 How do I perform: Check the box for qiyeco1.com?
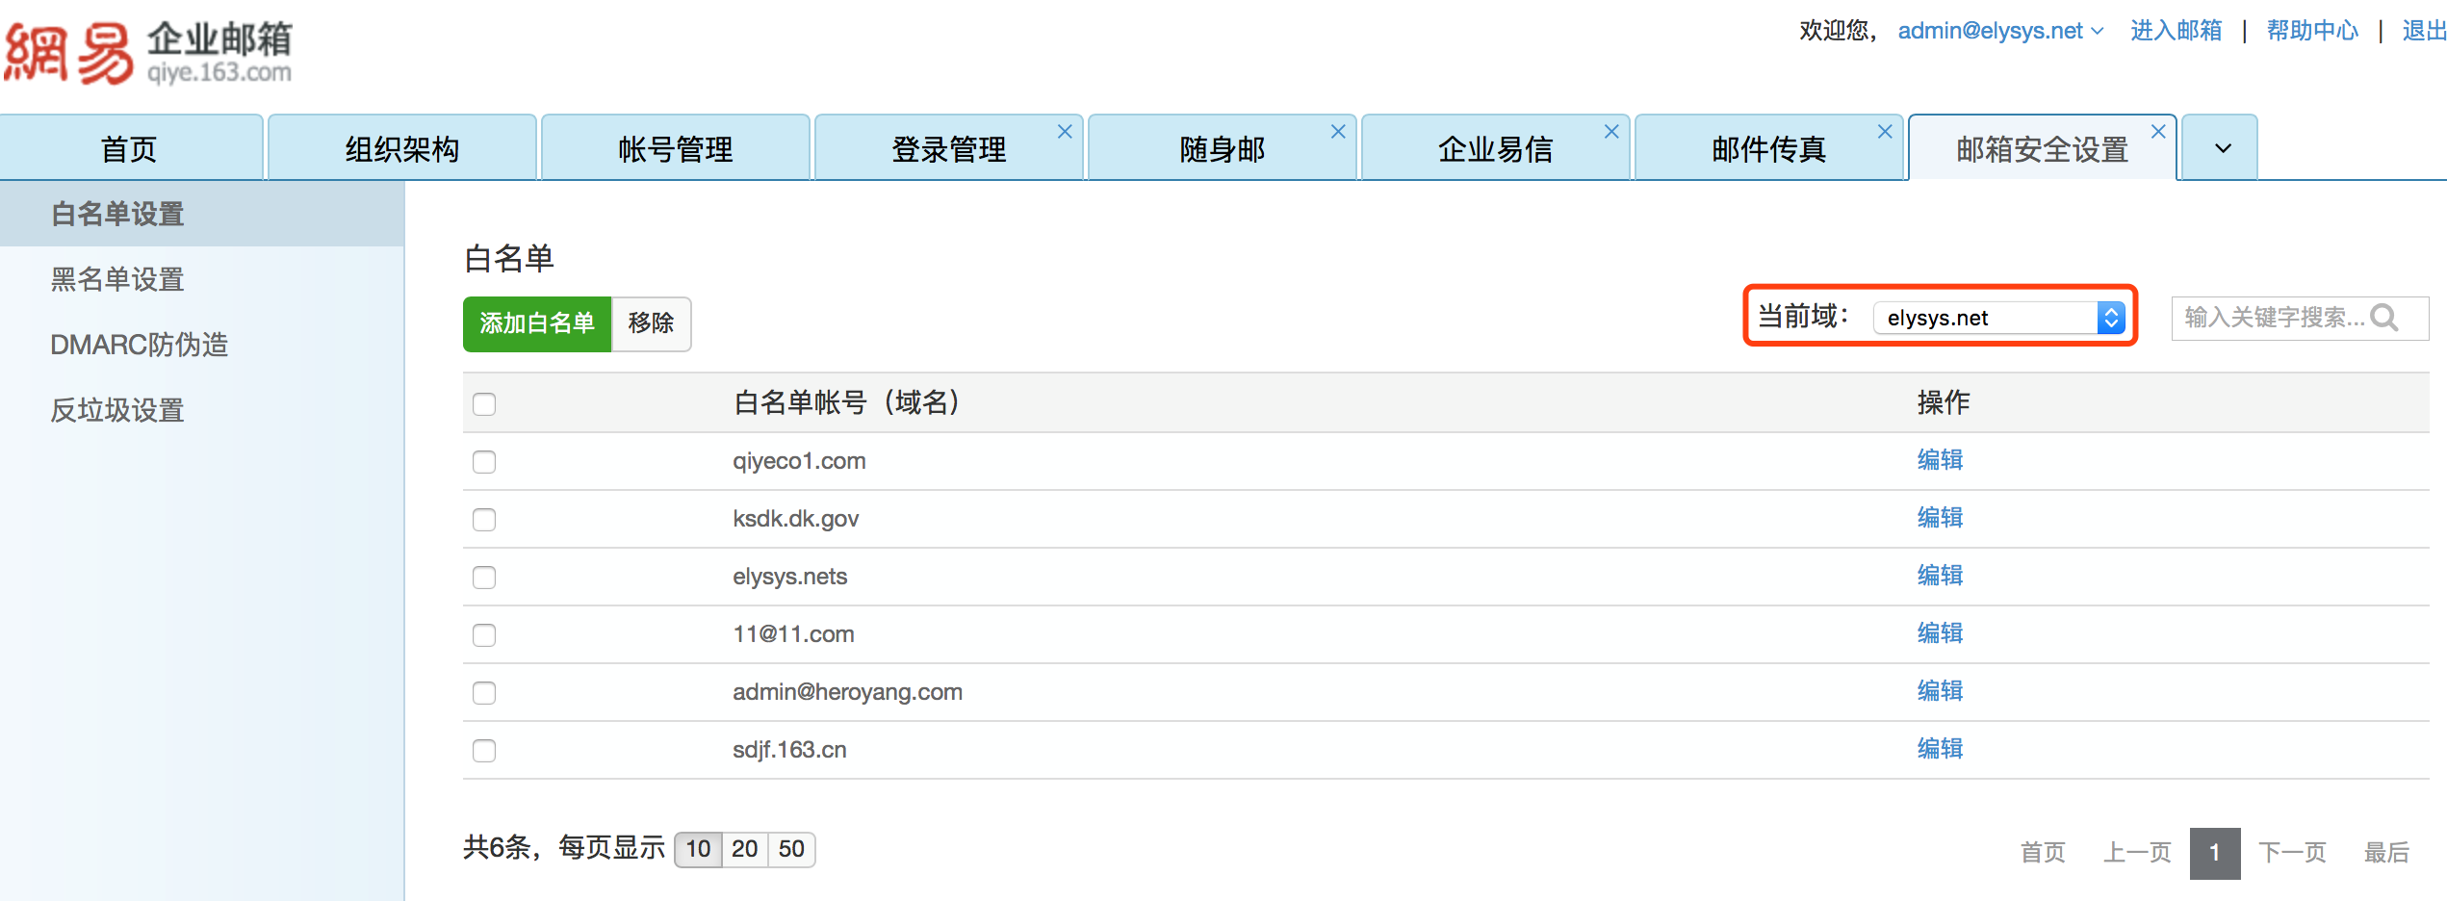[x=484, y=462]
